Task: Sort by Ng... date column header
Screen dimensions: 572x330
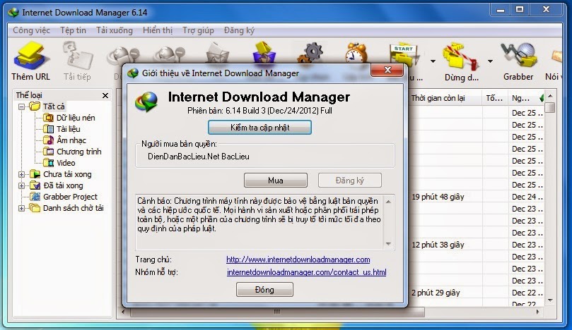Action: click(x=527, y=98)
